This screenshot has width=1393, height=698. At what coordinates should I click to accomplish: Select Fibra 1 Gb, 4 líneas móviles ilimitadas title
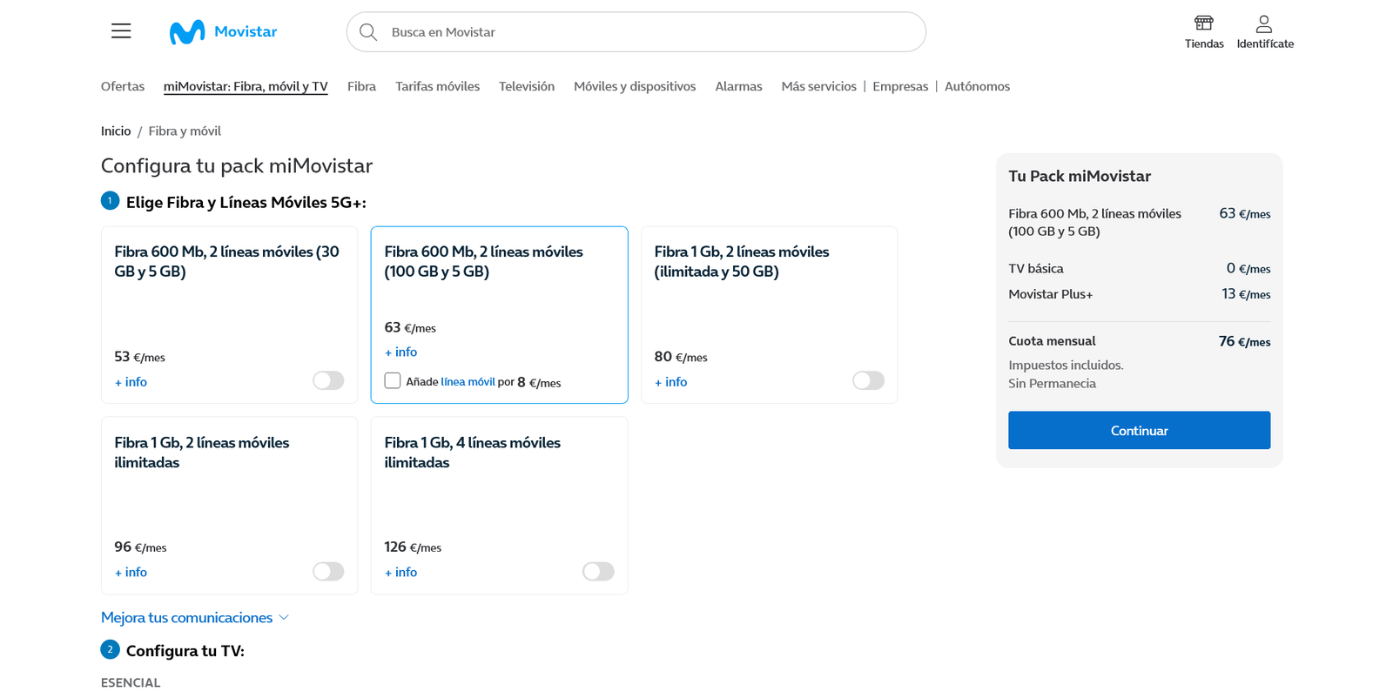click(x=472, y=452)
